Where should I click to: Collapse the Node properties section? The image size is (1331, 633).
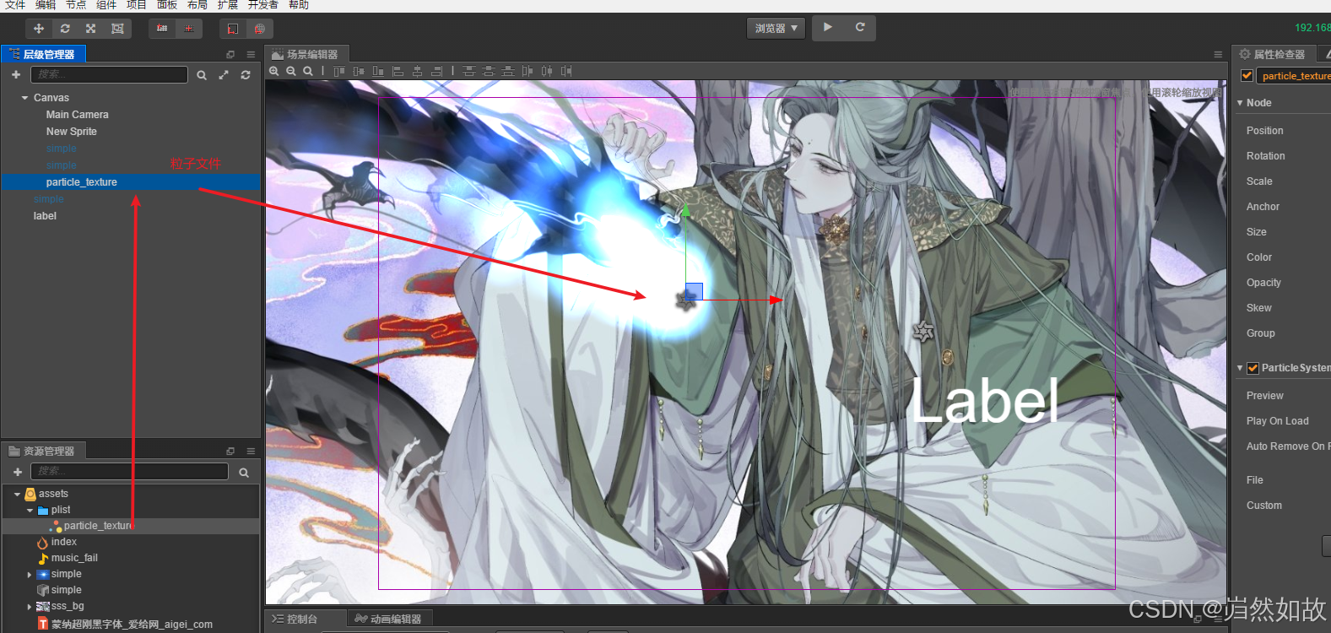click(1240, 103)
